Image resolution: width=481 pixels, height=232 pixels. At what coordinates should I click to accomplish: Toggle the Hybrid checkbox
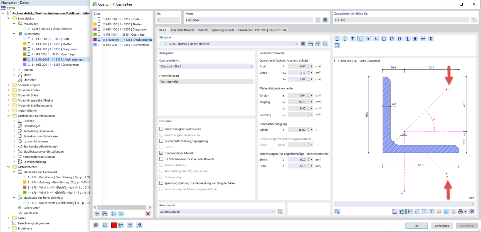tap(161, 147)
